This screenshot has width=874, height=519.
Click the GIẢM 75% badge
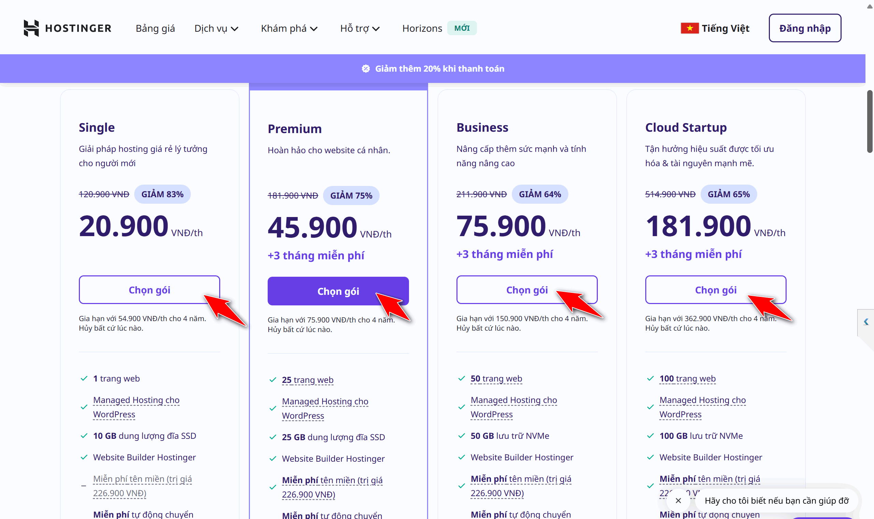(351, 196)
